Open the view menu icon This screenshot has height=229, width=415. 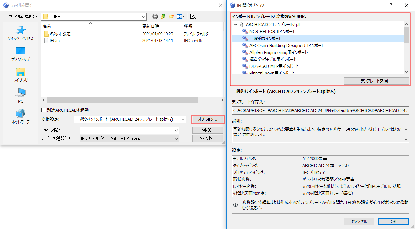(181, 16)
